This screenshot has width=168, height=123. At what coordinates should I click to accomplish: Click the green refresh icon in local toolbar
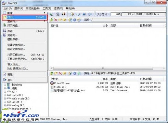pos(79,73)
